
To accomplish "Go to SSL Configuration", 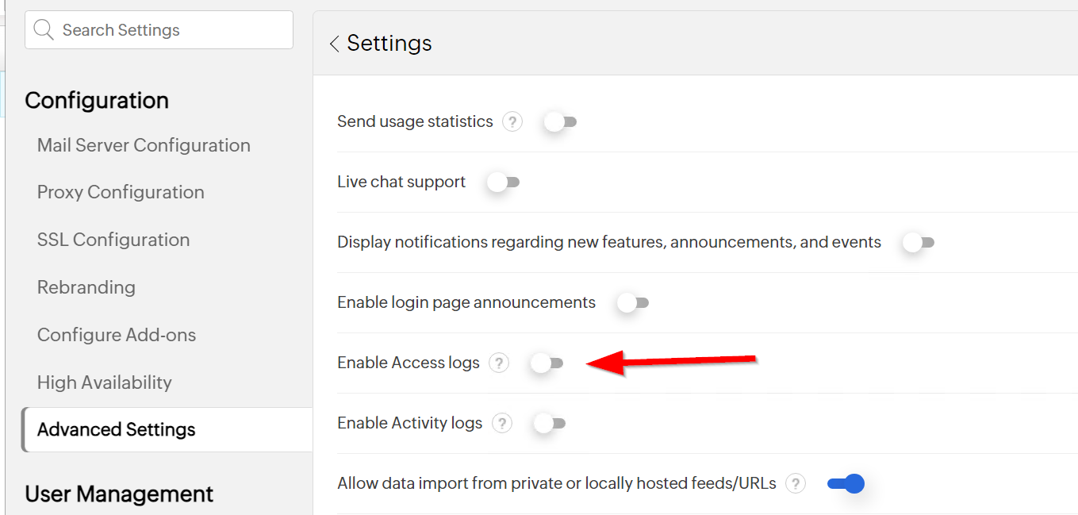I will (x=113, y=240).
